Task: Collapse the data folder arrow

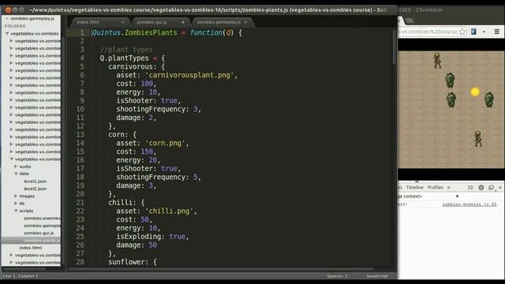Action: [x=16, y=174]
